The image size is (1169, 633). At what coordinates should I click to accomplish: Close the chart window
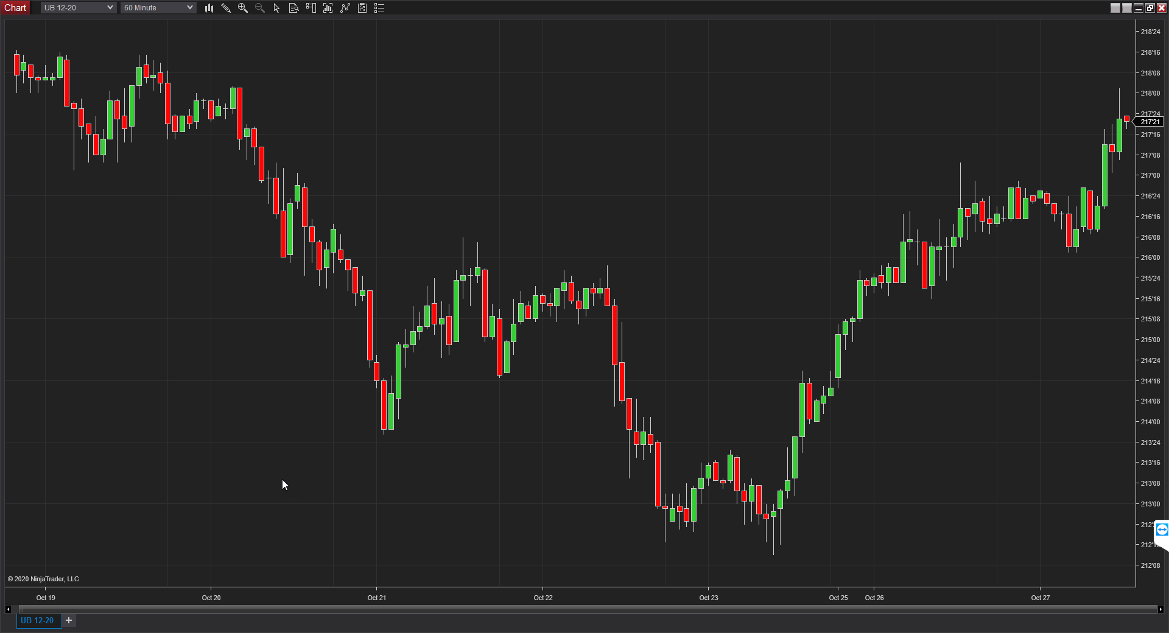tap(1162, 8)
